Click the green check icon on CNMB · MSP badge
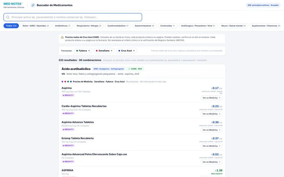284x177 pixels. (129, 69)
